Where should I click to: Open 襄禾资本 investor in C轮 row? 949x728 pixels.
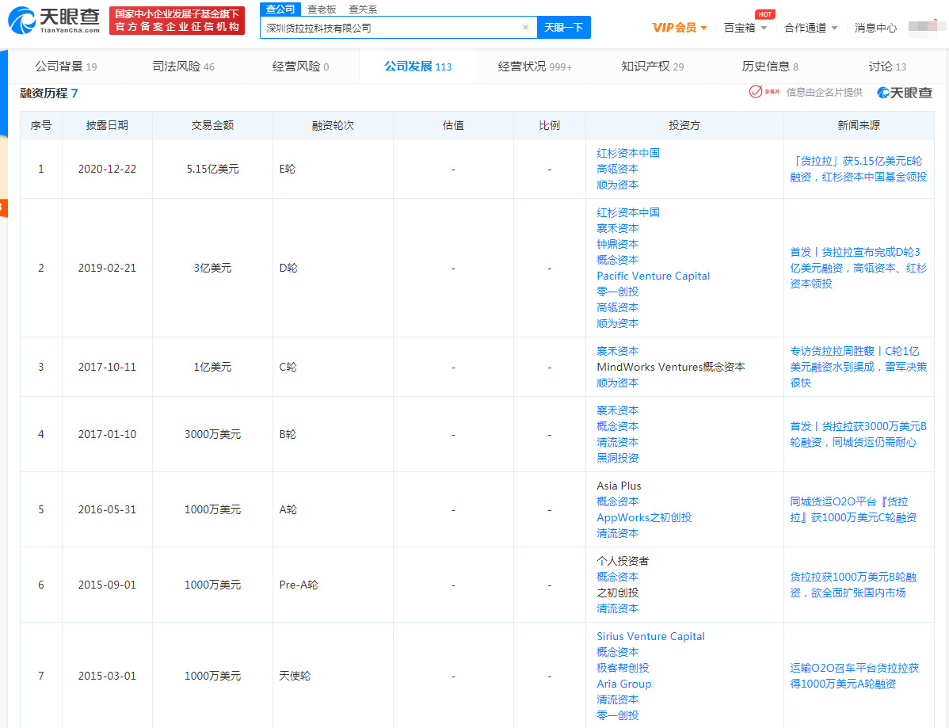pos(617,351)
